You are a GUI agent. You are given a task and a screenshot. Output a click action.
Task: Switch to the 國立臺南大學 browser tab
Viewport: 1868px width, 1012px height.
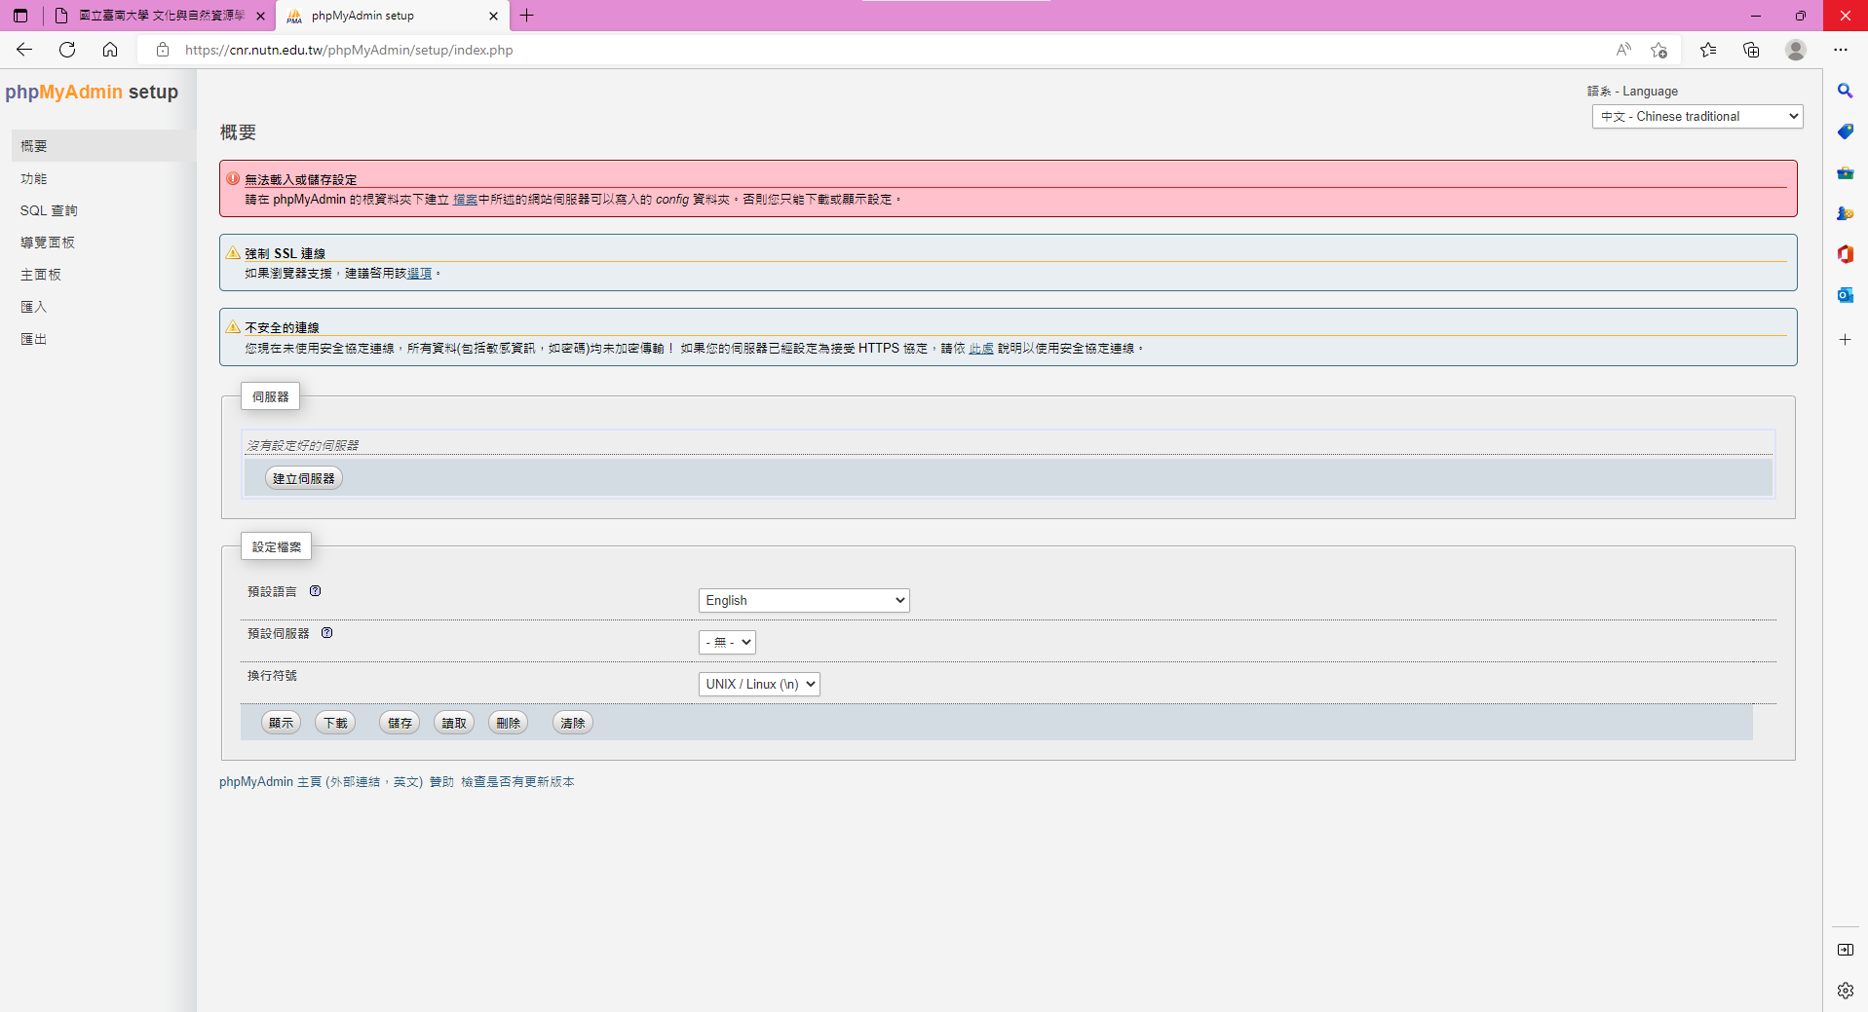pyautogui.click(x=161, y=16)
